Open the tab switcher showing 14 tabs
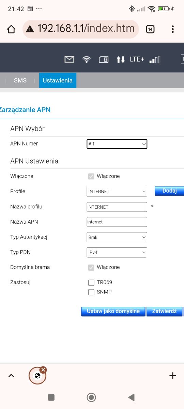Image resolution: width=184 pixels, height=409 pixels. pyautogui.click(x=150, y=29)
